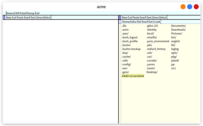Click Snarf in the left column tag

pyautogui.click(x=27, y=17)
